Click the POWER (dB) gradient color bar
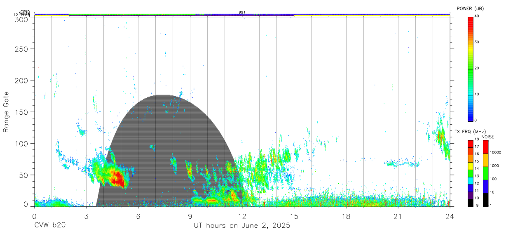This screenshot has height=234, width=506. point(471,69)
